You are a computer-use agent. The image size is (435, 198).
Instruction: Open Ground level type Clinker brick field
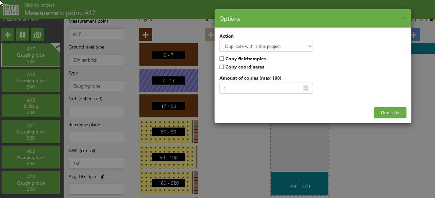coord(96,60)
